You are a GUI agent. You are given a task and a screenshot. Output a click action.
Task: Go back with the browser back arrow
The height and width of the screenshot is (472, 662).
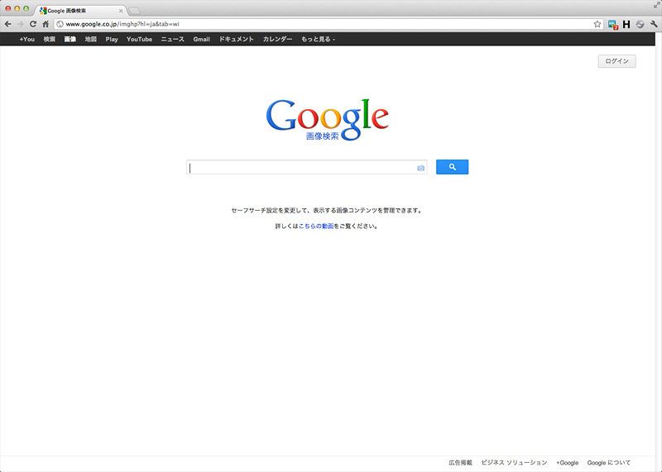click(7, 24)
